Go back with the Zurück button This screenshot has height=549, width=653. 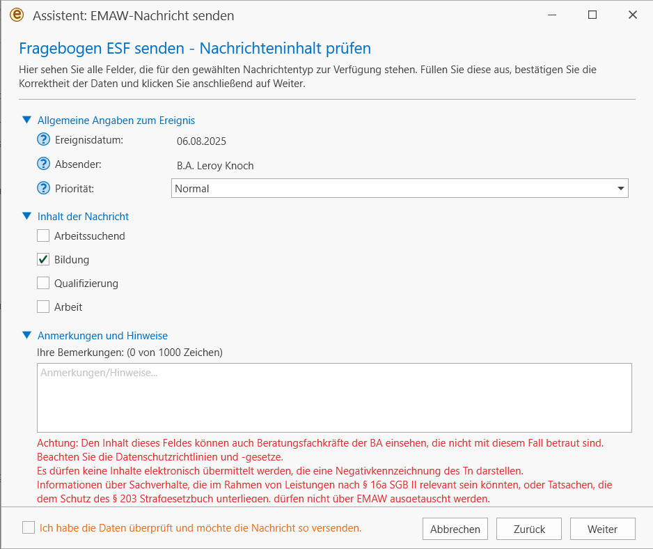coord(529,529)
